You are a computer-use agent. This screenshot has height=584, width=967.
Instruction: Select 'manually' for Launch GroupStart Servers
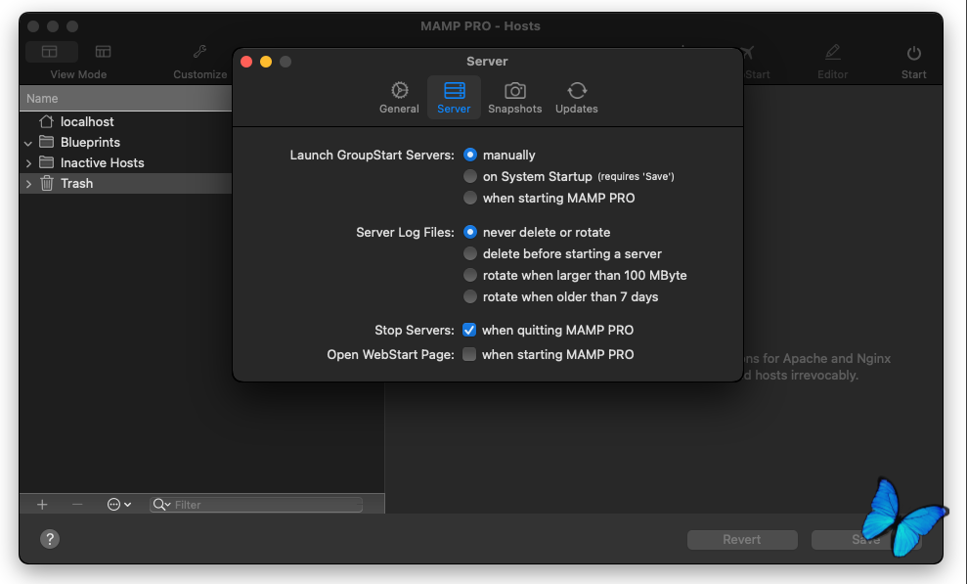pyautogui.click(x=470, y=155)
